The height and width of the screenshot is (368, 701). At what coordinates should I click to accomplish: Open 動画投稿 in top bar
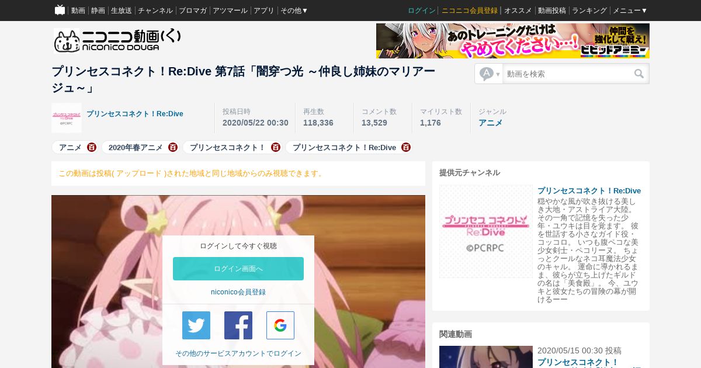tap(552, 11)
